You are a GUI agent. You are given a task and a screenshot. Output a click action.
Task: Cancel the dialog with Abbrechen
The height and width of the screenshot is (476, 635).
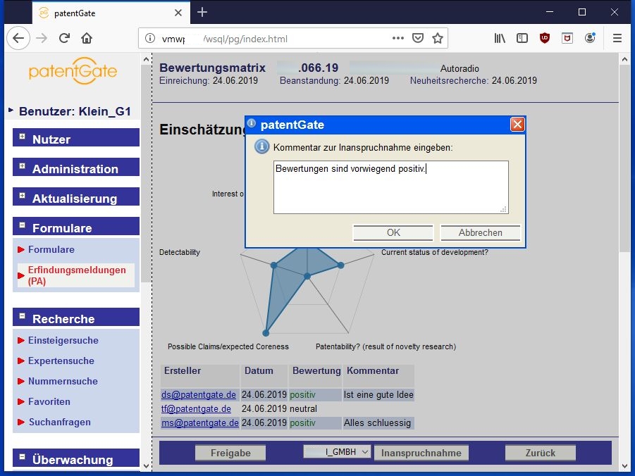click(480, 233)
